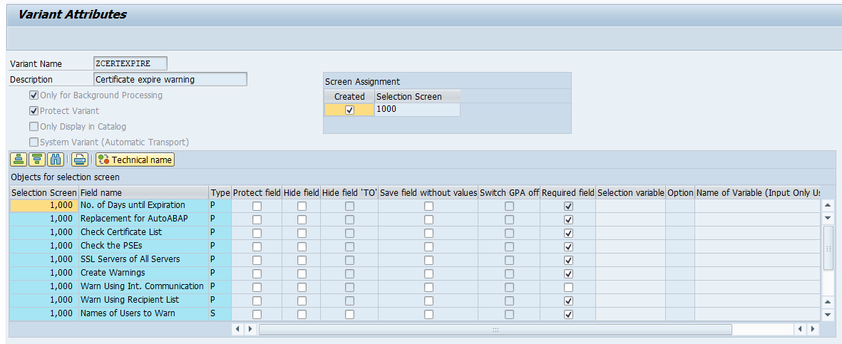Image resolution: width=842 pixels, height=344 pixels.
Task: Click the Sort Ascending toolbar icon
Action: click(x=19, y=160)
